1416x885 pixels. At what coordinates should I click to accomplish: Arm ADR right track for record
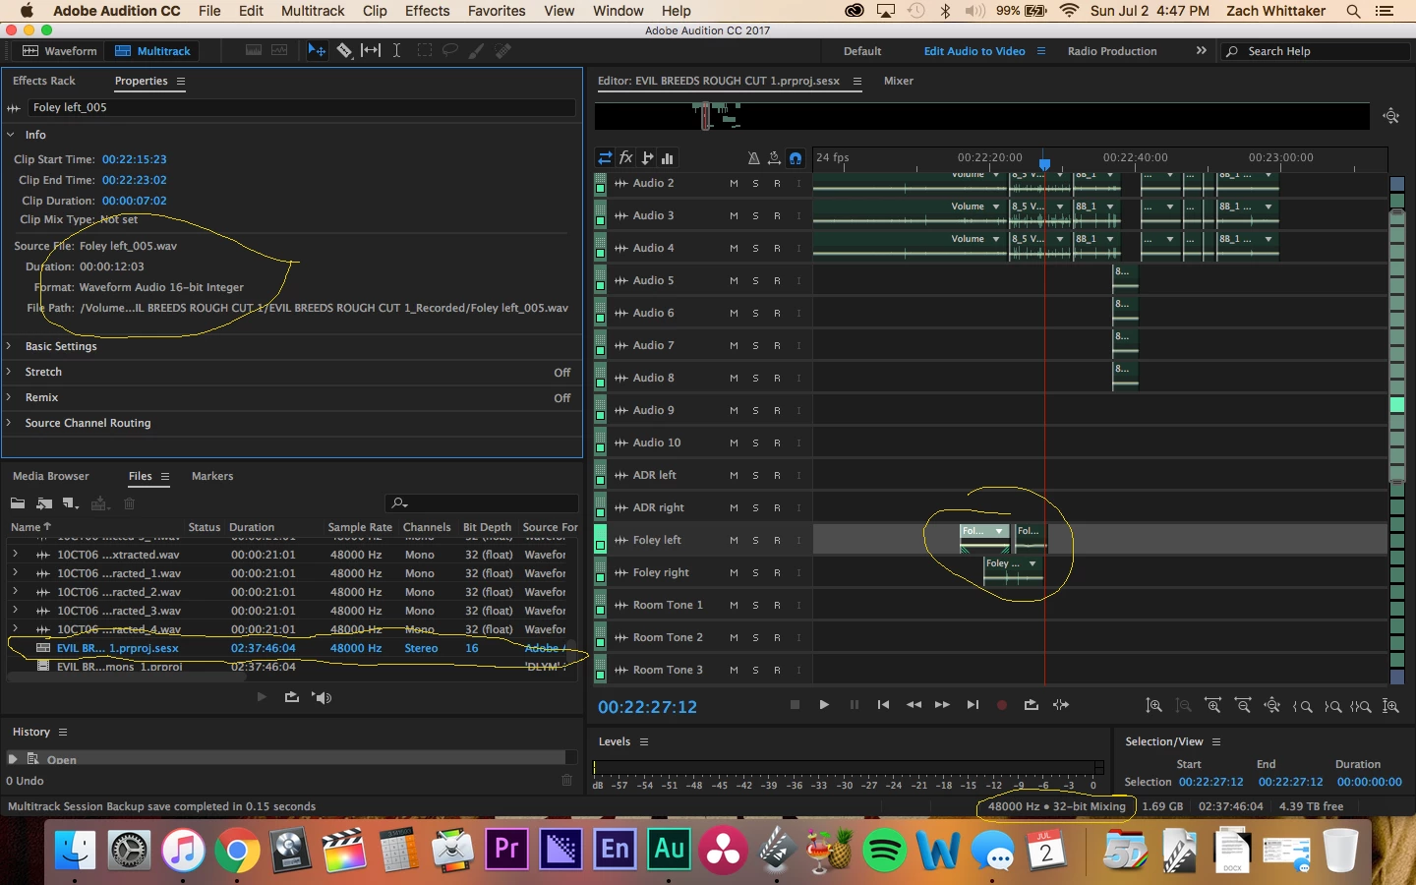tap(777, 507)
